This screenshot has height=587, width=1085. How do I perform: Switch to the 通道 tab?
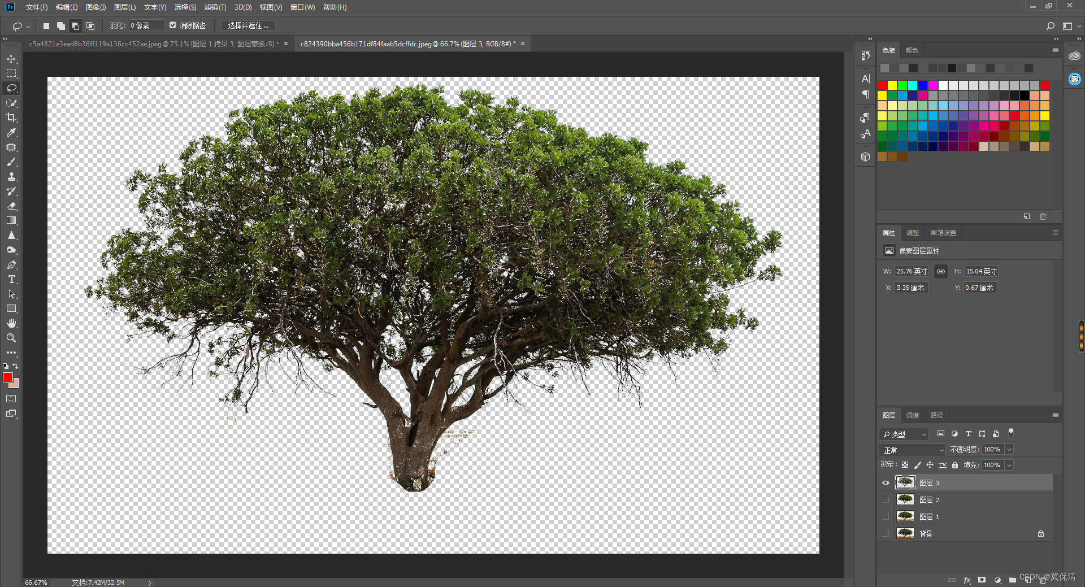tap(913, 415)
